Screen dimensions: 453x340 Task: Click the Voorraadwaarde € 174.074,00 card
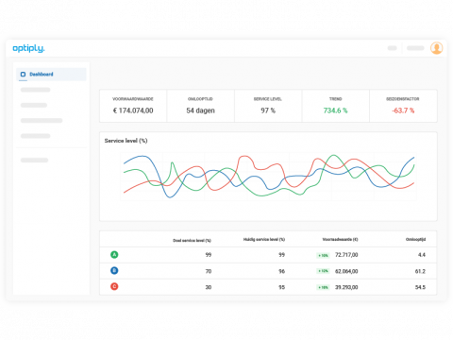pos(133,106)
